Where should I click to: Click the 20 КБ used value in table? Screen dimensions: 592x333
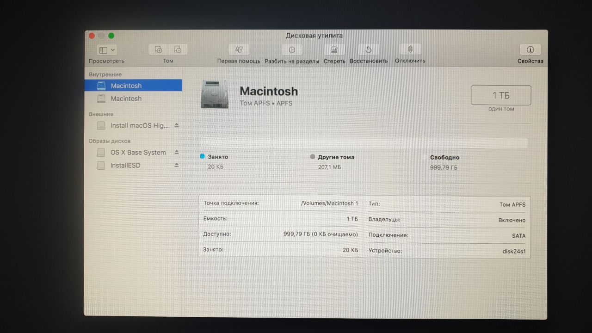click(x=351, y=250)
